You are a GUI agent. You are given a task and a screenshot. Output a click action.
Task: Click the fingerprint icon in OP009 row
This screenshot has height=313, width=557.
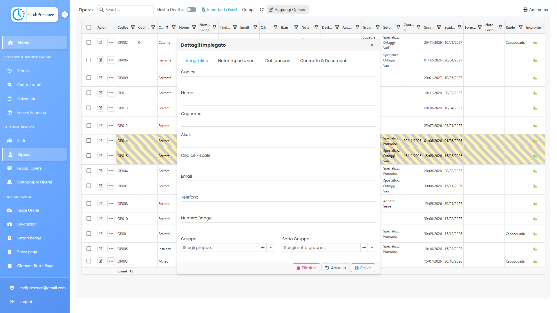[535, 78]
